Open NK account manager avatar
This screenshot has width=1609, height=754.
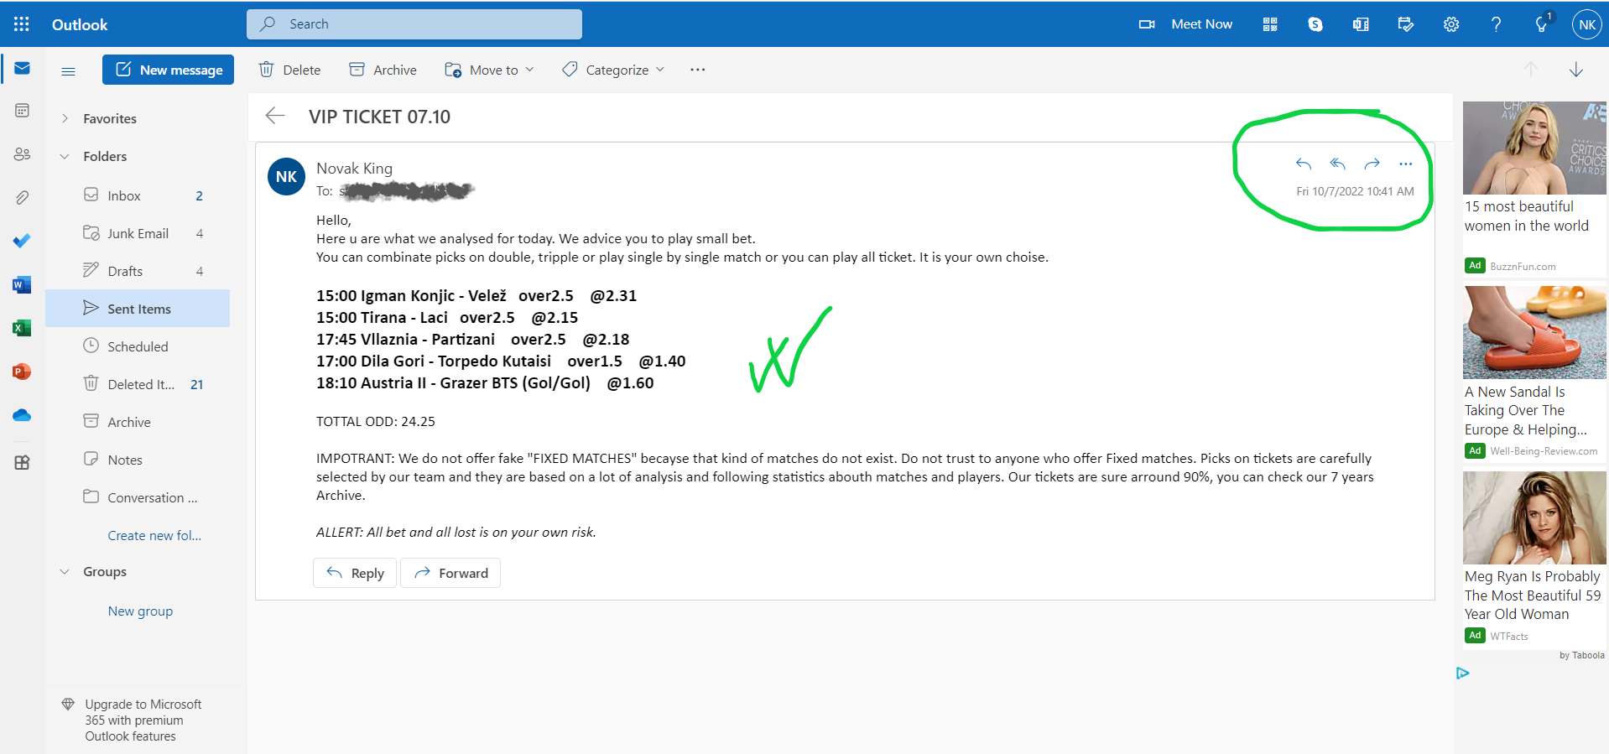1587,24
